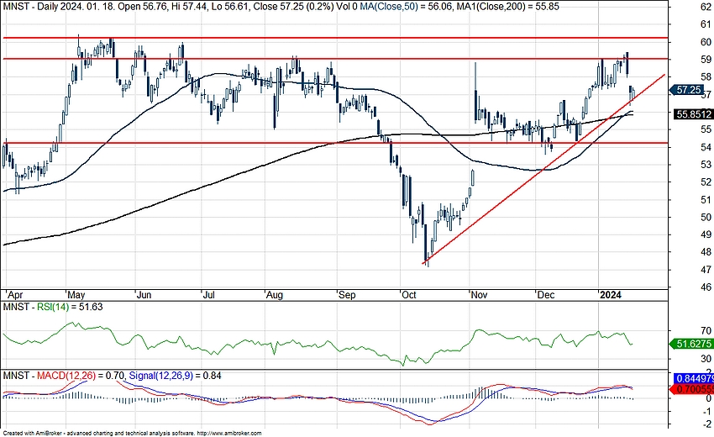Image resolution: width=714 pixels, height=437 pixels.
Task: Click the 57.25 last price label
Action: tap(689, 89)
